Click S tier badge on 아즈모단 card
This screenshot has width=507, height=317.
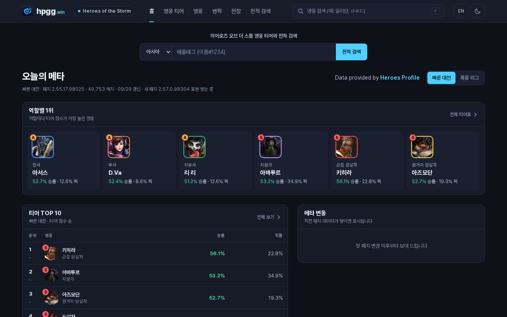[x=413, y=137]
